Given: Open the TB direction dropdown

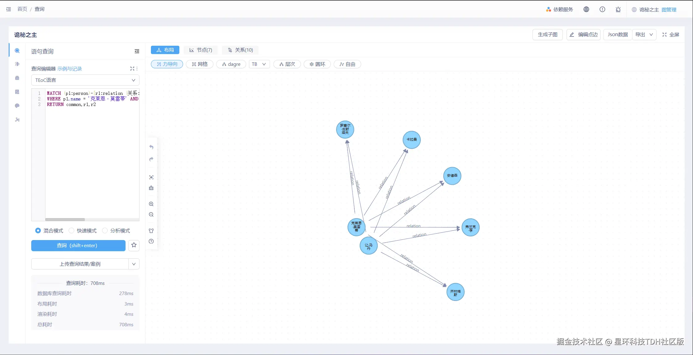Looking at the screenshot, I should 259,64.
